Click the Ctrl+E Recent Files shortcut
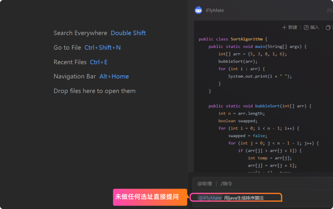 pos(99,62)
